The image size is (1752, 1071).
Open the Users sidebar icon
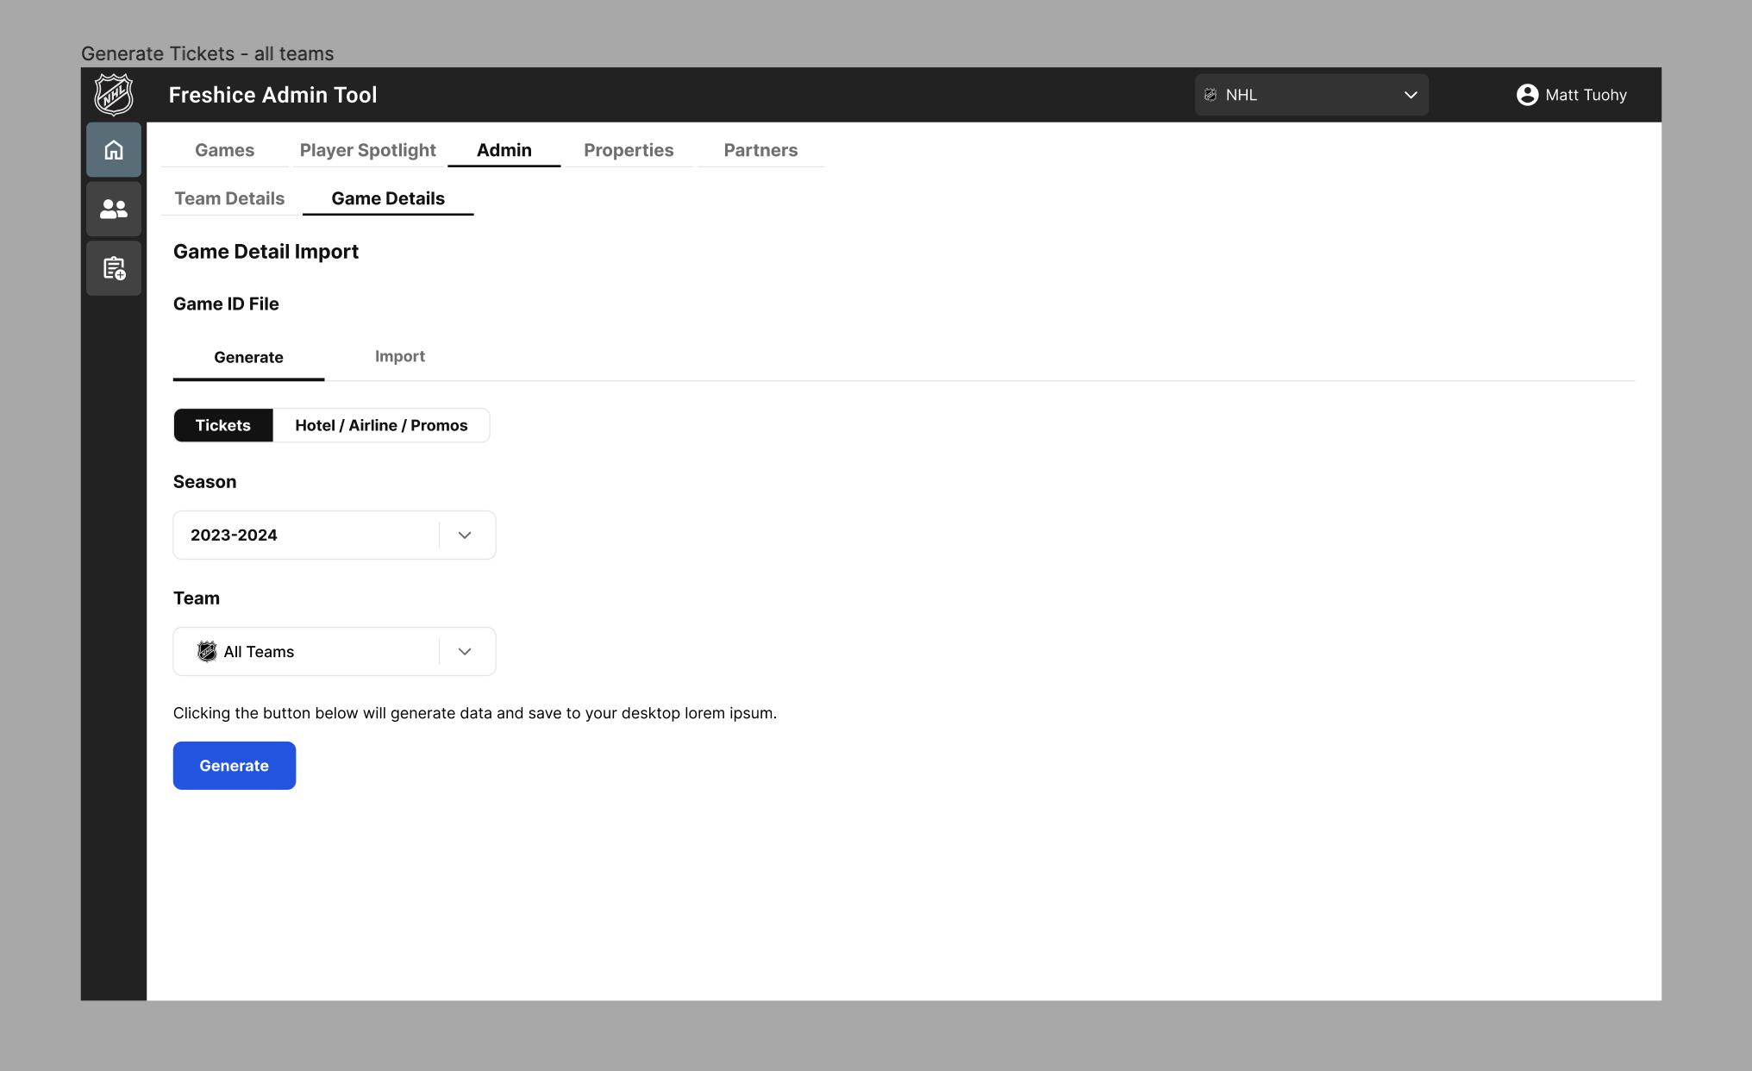pos(114,209)
